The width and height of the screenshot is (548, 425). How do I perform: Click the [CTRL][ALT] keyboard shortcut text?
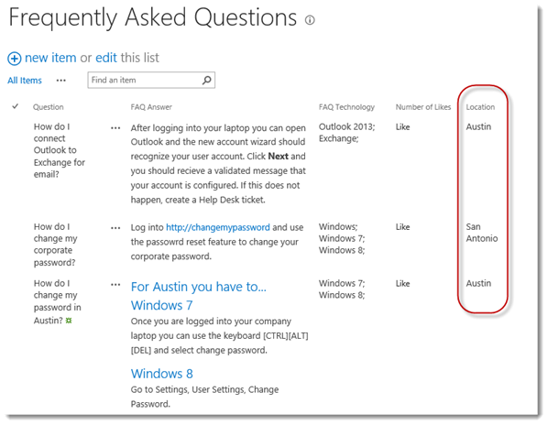(286, 335)
